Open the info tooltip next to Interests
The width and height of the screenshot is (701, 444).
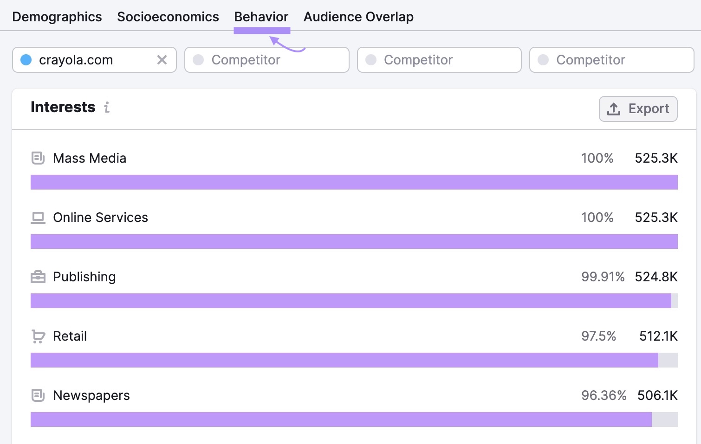(107, 108)
